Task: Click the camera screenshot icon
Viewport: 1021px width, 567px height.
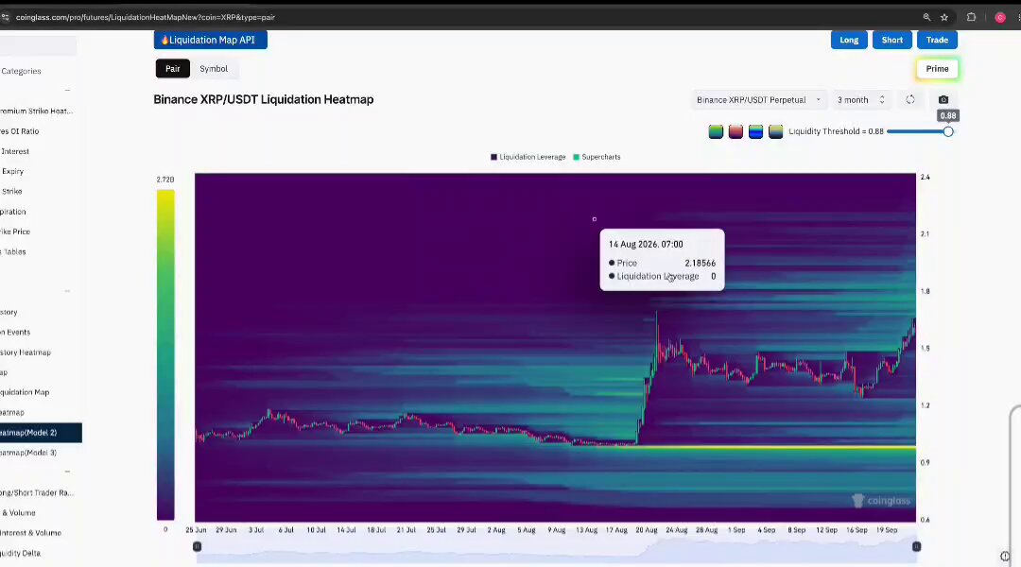Action: click(943, 99)
